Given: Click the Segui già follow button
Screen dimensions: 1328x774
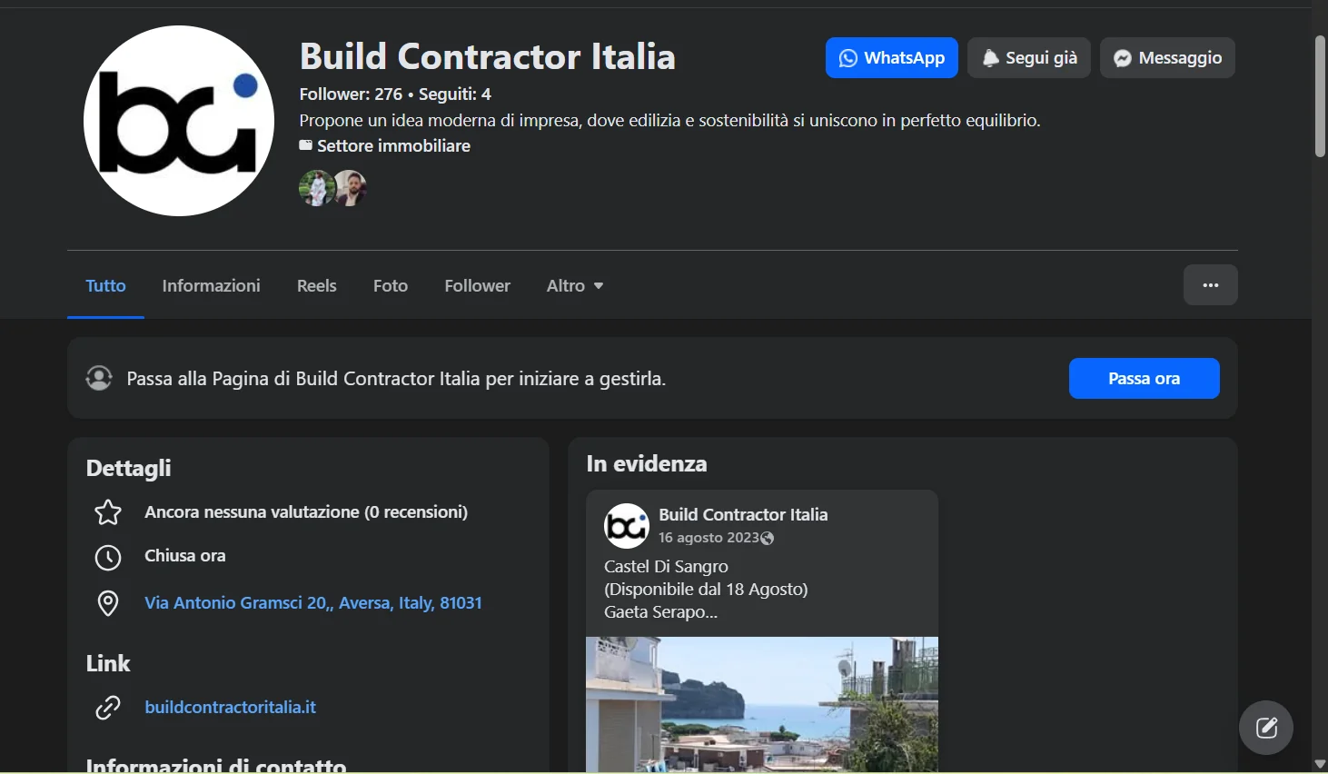Looking at the screenshot, I should 1028,58.
